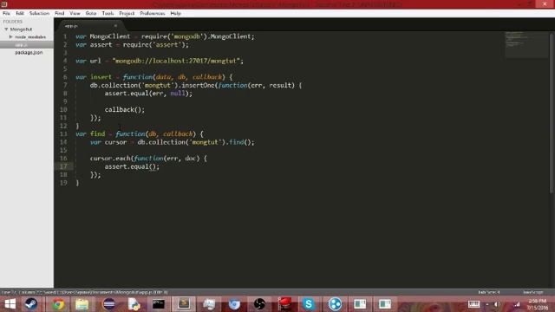Click the minimap code preview
This screenshot has height=312, width=555.
(526, 44)
